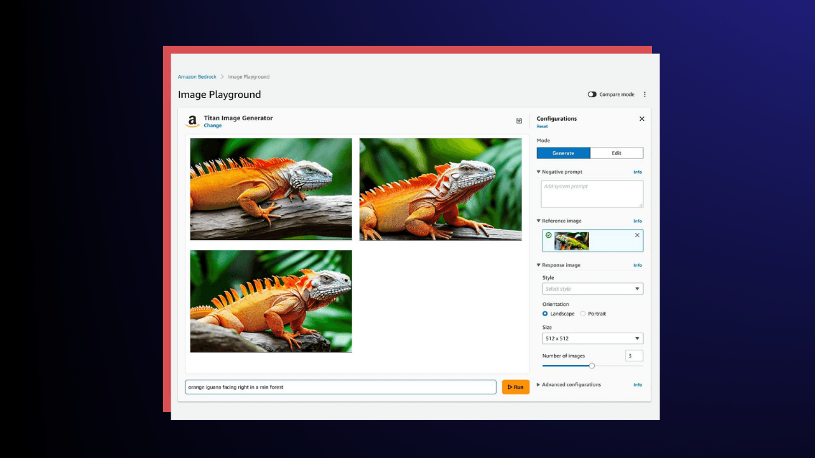Toggle Compare mode switch

(x=592, y=94)
